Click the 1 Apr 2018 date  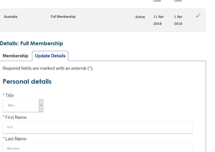[x=178, y=20]
